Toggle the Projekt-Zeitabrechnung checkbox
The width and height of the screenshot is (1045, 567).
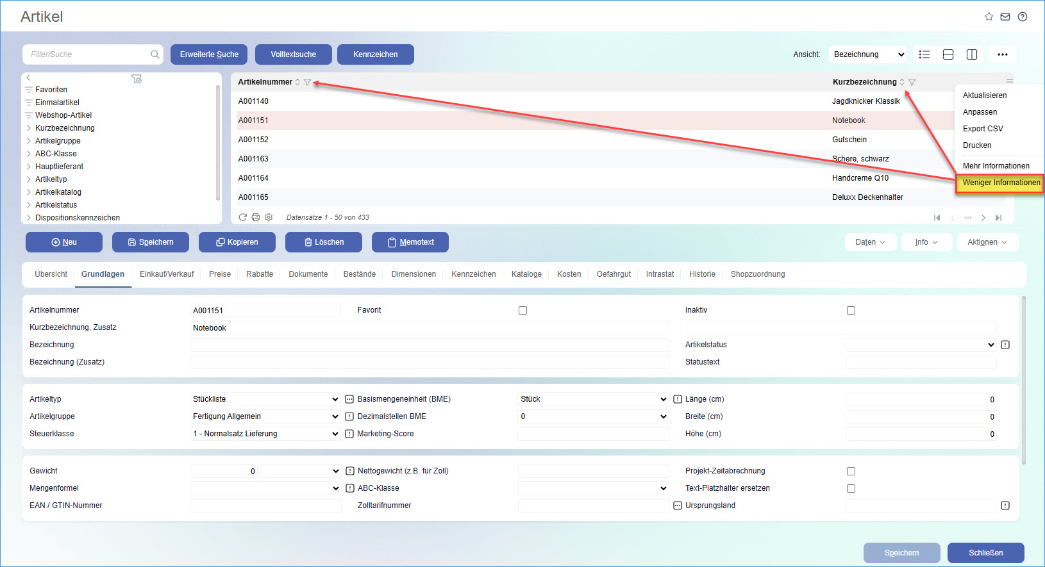[x=851, y=472]
